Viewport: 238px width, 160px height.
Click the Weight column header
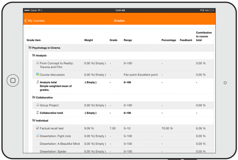click(x=88, y=40)
